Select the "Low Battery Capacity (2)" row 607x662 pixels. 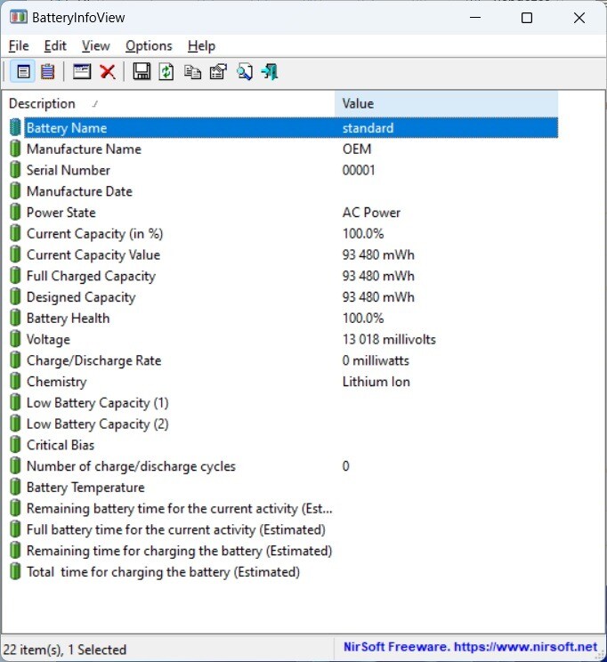284,424
